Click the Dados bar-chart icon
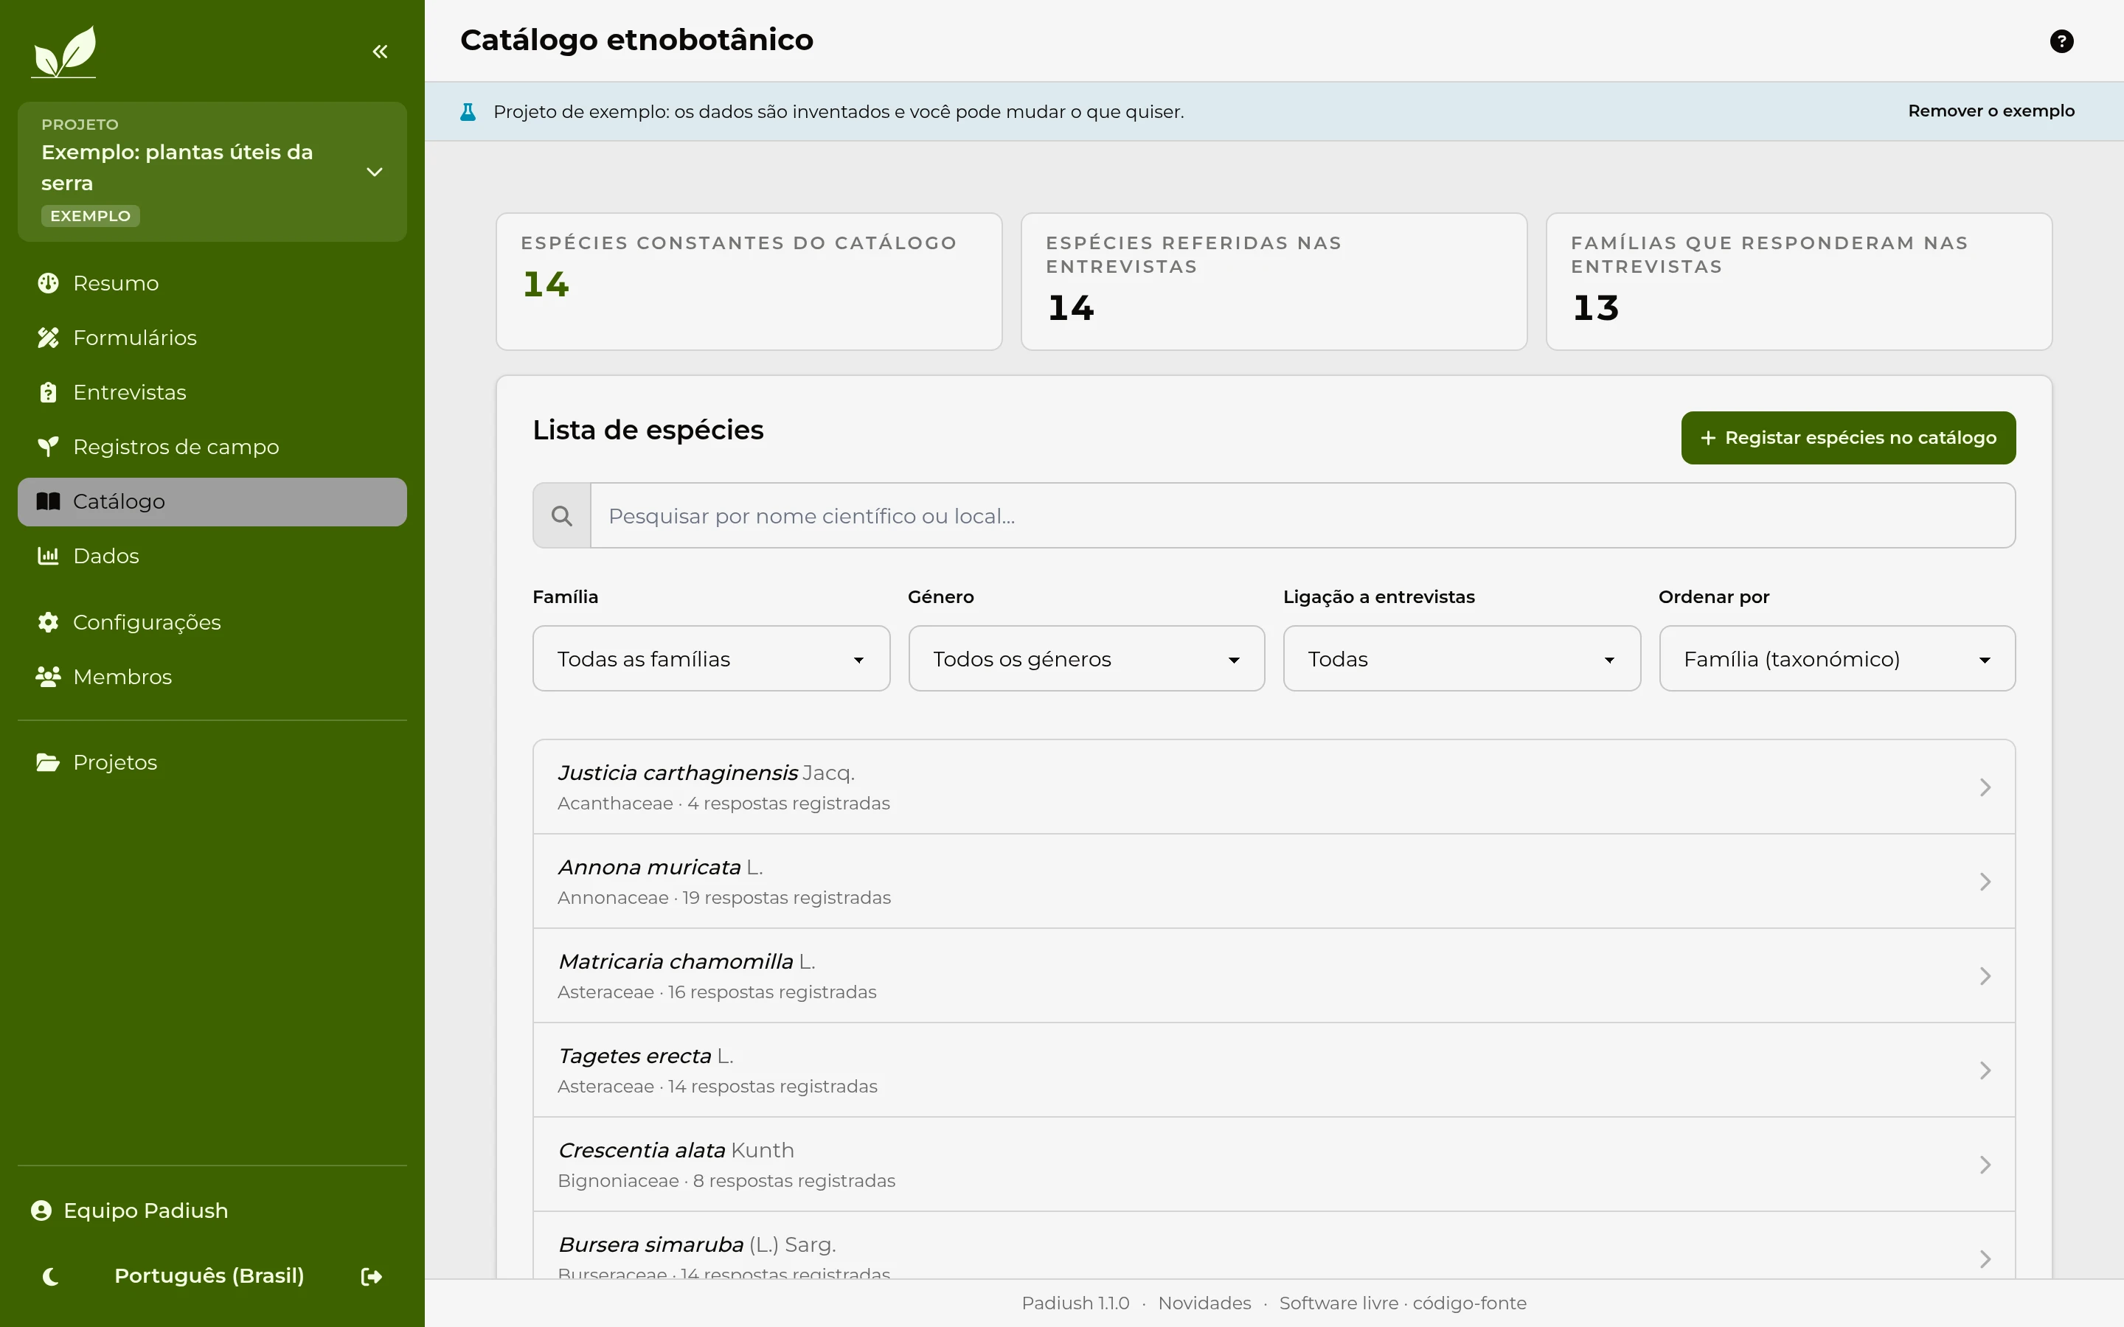Viewport: 2124px width, 1327px height. tap(48, 556)
